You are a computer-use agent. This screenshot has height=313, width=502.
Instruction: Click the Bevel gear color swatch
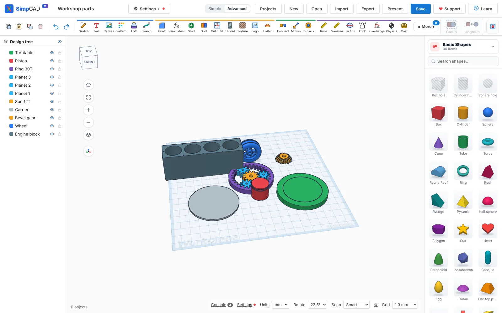(11, 118)
